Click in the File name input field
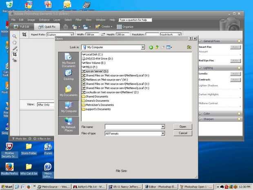This screenshot has width=253, height=190. pos(133,127)
